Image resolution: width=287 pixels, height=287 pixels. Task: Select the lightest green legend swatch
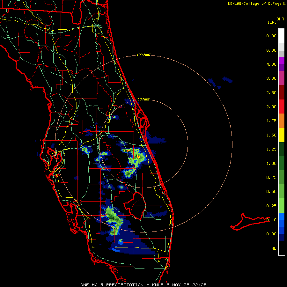(282, 206)
